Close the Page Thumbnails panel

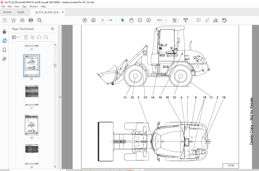[53, 29]
